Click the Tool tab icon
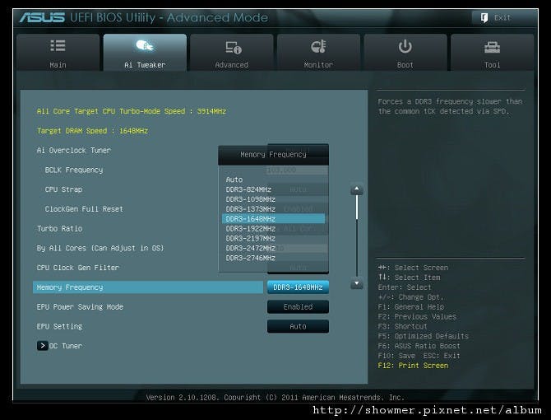 click(x=492, y=47)
